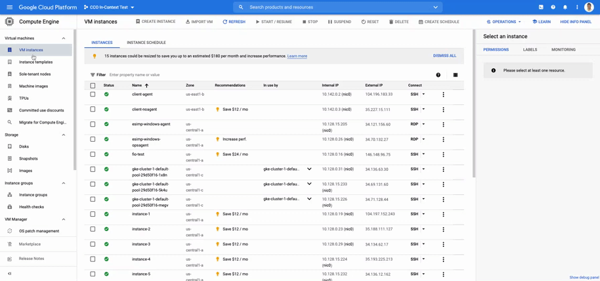Open the column display options icon
Screen dimensions: 600x281
click(456, 75)
